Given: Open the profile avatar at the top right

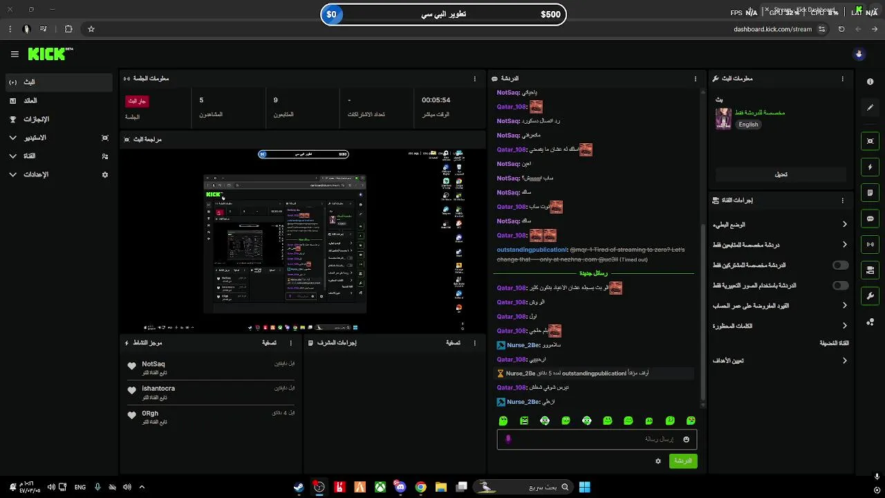Looking at the screenshot, I should [x=859, y=54].
